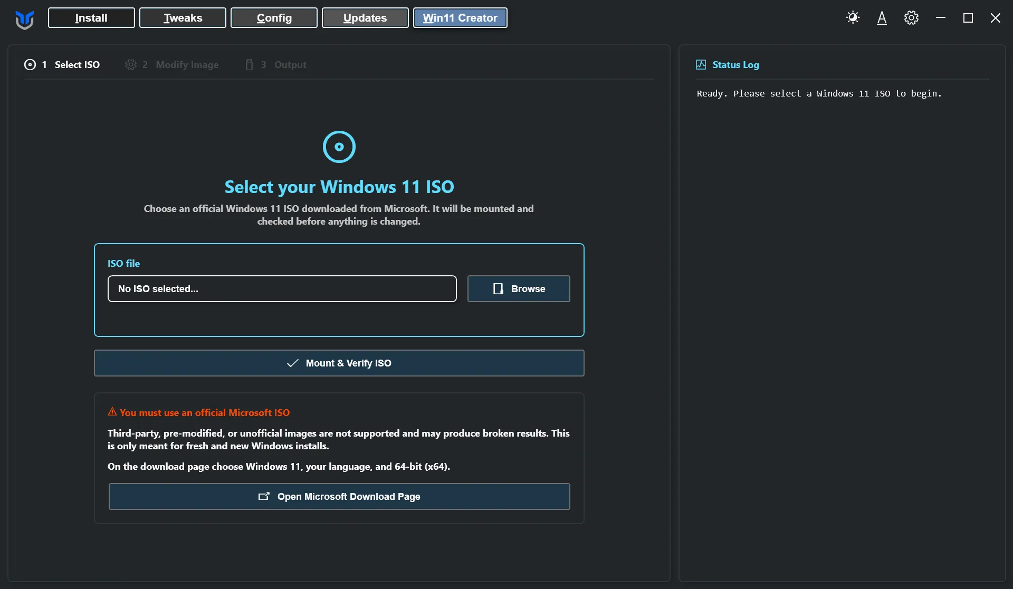Click the Modify Image step gear icon

pyautogui.click(x=131, y=64)
